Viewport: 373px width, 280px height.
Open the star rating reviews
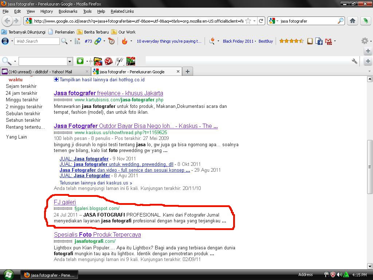click(291, 41)
